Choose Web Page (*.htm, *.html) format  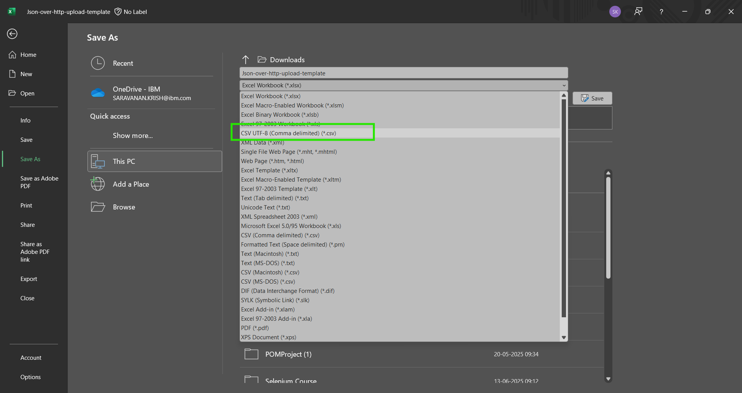(x=400, y=161)
